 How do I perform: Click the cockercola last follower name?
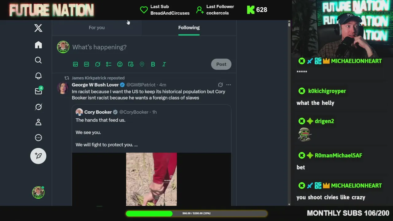coord(217,13)
